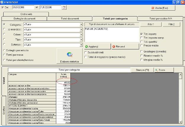Click the start date field 01/07/2006
The image size is (185, 127).
[23, 7]
